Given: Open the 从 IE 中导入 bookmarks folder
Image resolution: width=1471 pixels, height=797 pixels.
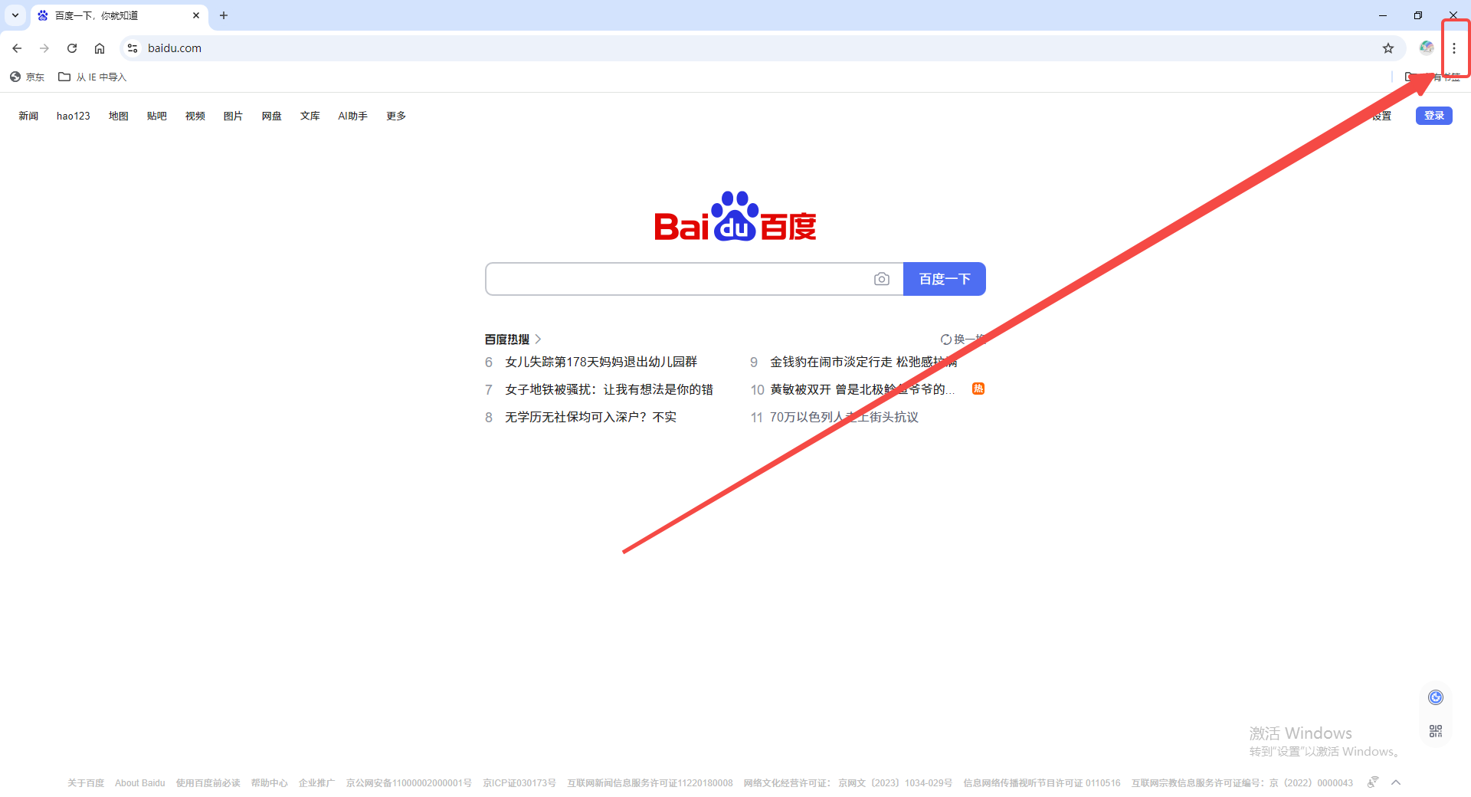Looking at the screenshot, I should tap(93, 77).
